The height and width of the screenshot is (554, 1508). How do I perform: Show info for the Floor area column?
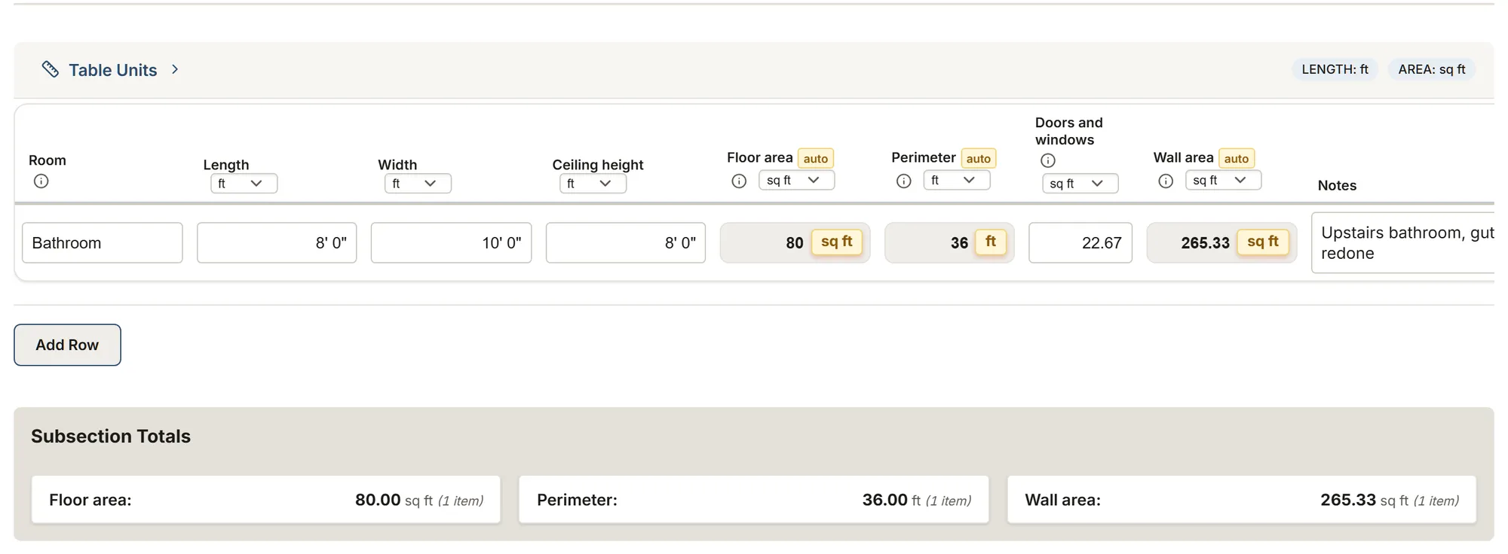click(739, 181)
